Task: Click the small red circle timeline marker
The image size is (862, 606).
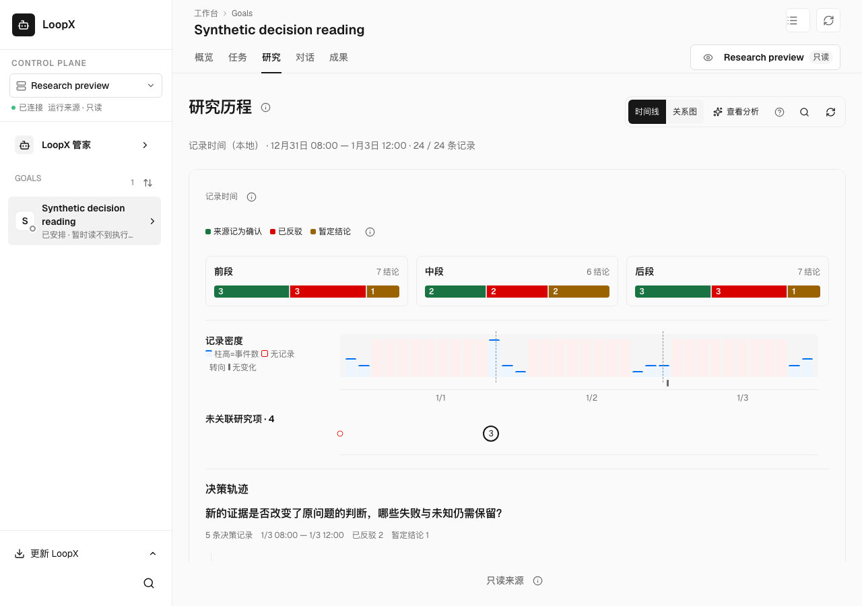Action: pos(340,434)
